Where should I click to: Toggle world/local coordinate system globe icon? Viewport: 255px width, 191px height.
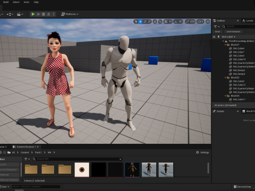(155, 22)
